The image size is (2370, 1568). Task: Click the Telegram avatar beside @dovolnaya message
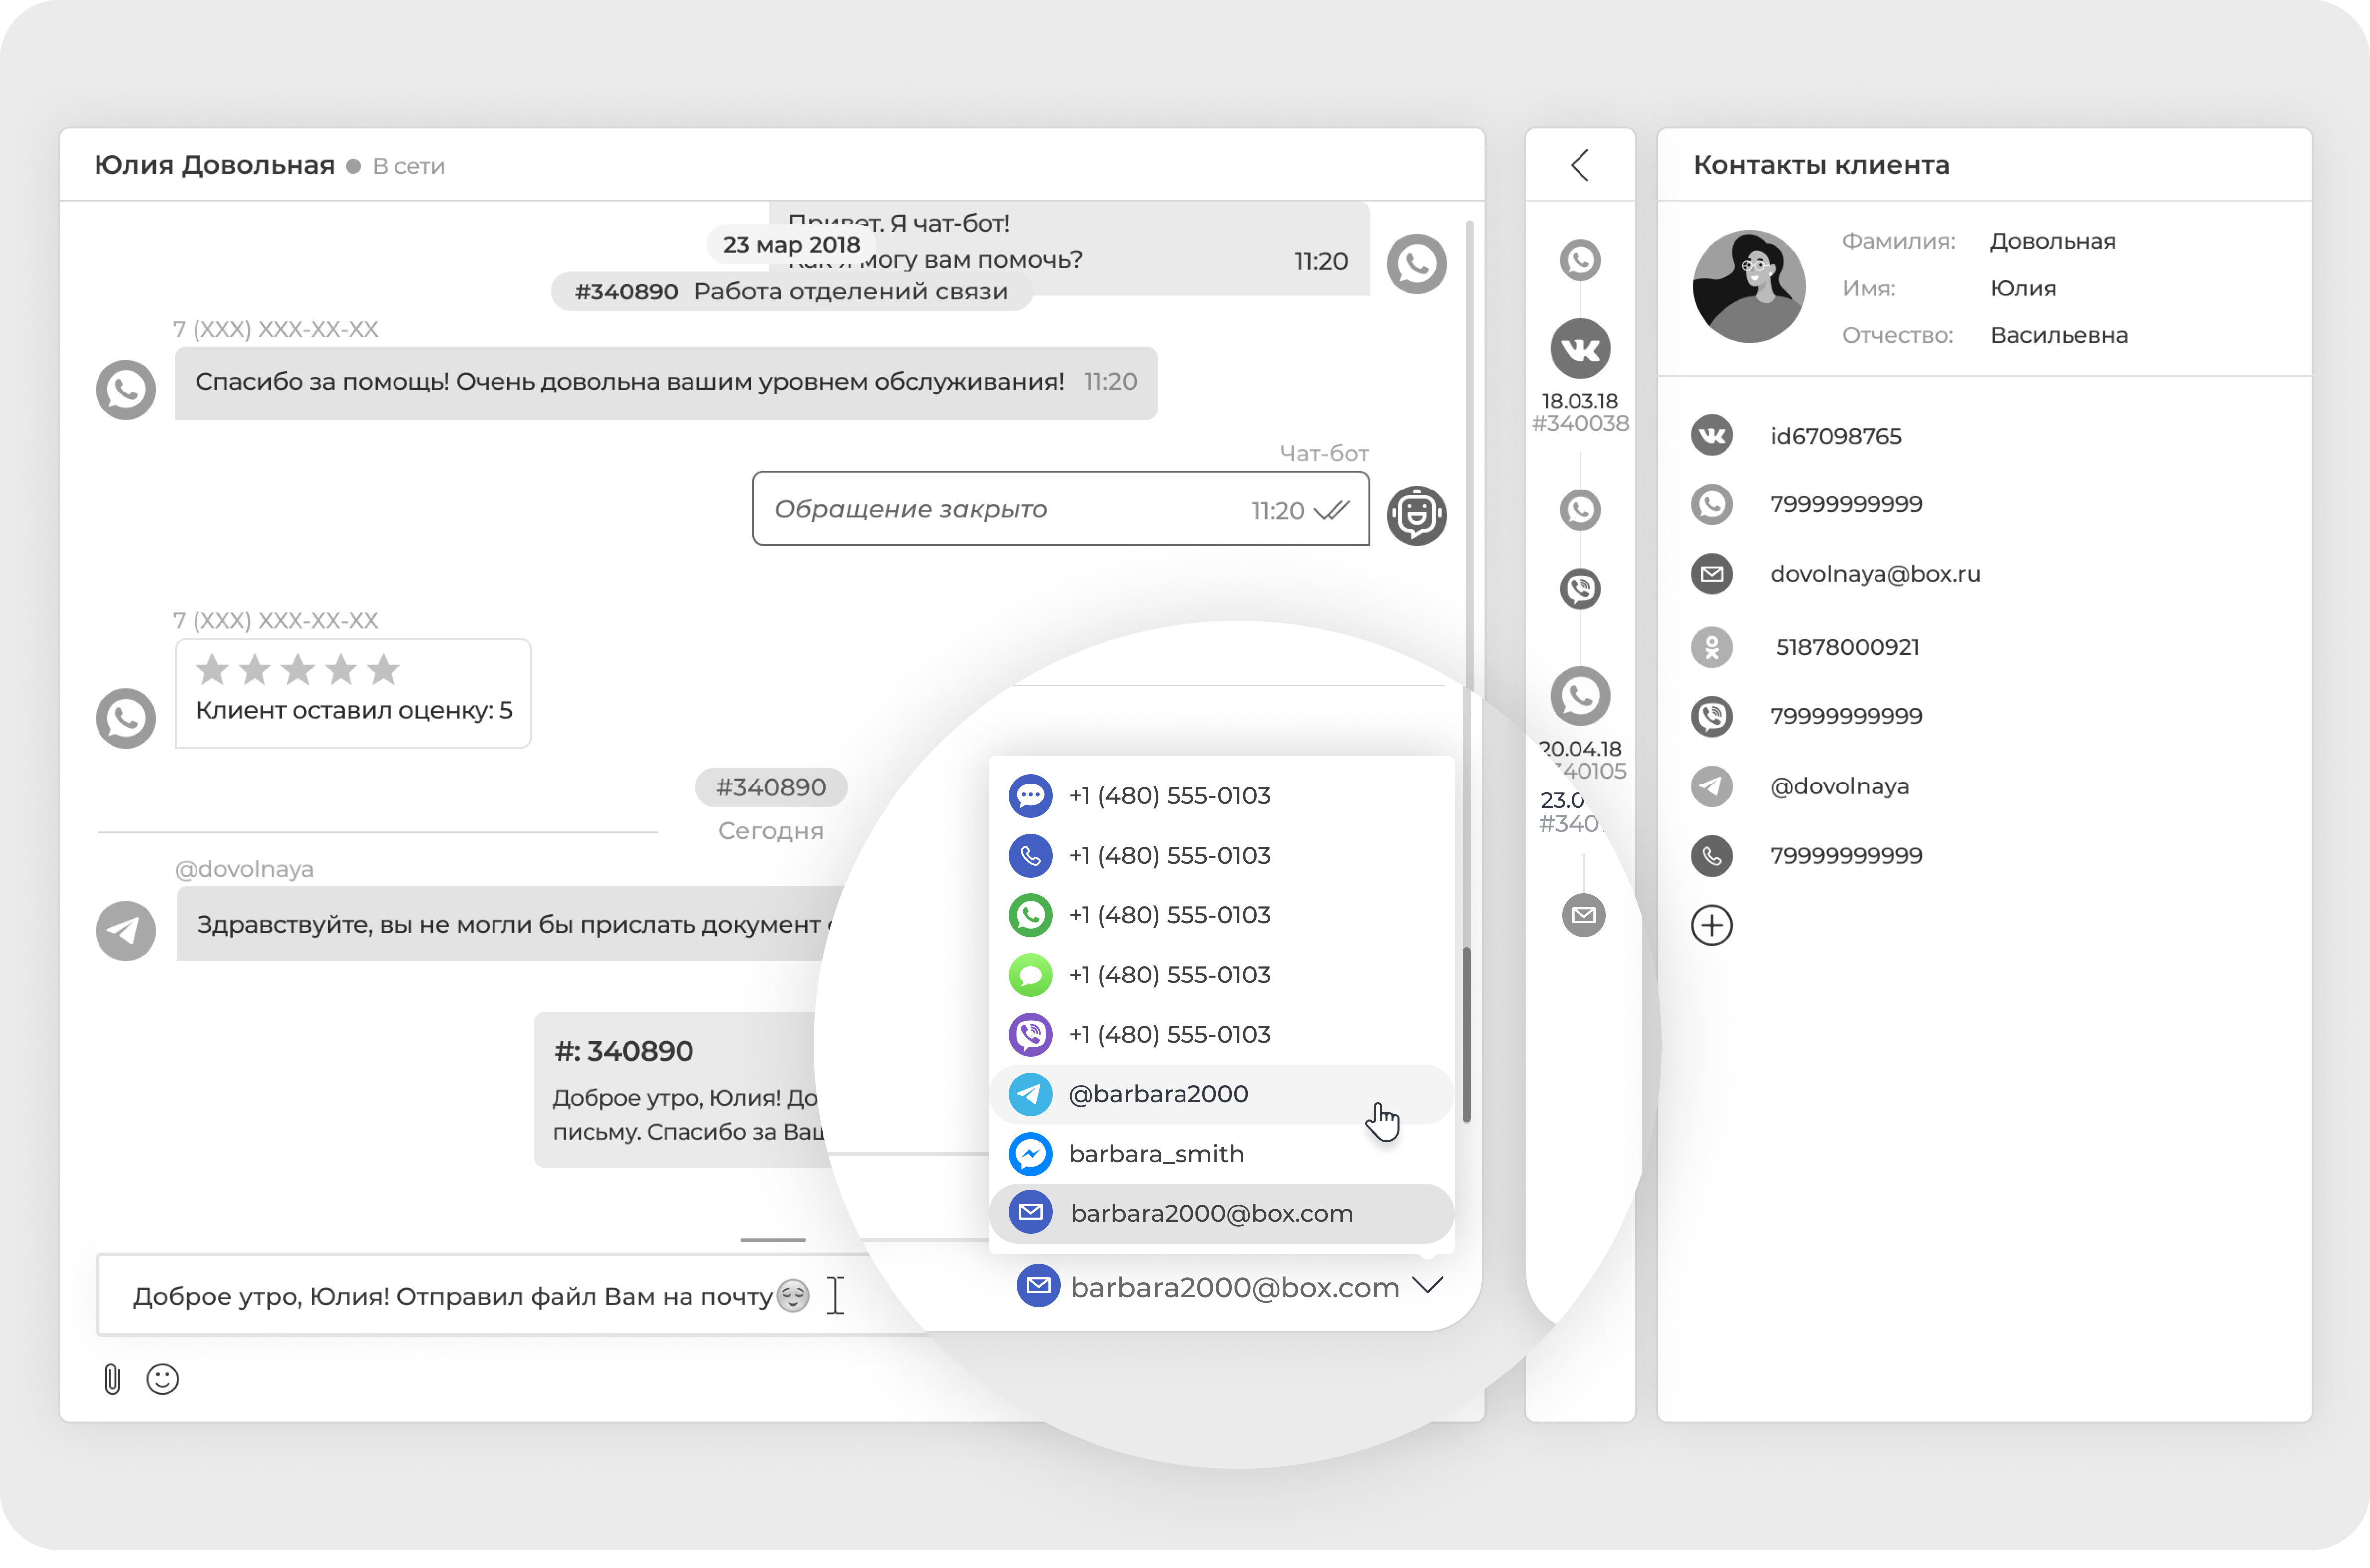[x=125, y=931]
